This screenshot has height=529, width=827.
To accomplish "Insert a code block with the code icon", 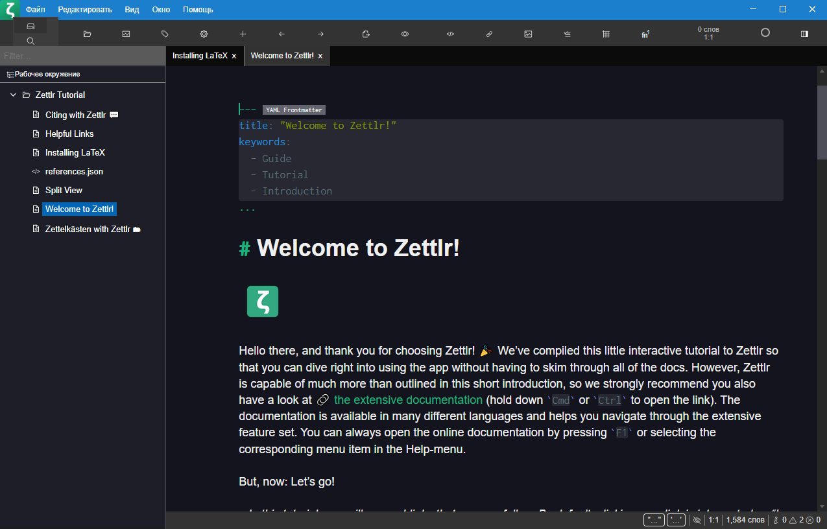I will [450, 34].
